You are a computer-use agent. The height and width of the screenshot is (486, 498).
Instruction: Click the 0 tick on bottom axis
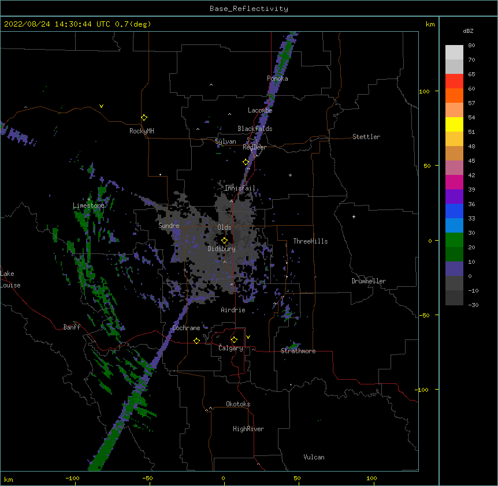click(223, 478)
